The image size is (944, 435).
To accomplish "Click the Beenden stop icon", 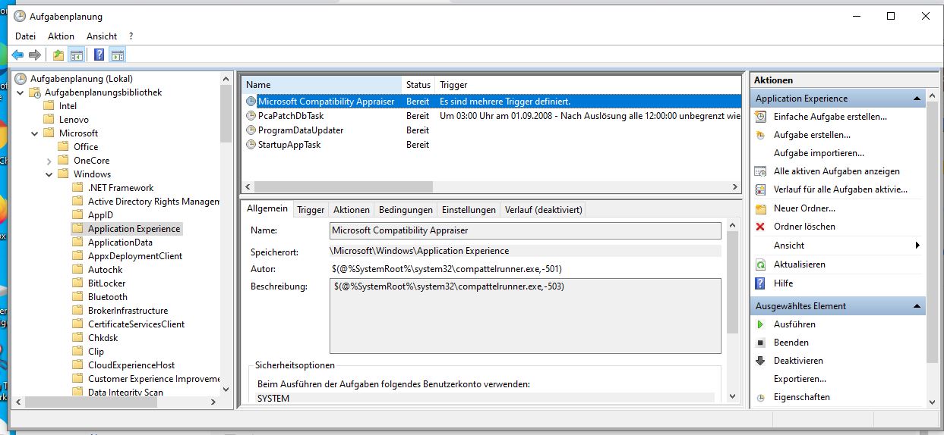I will (x=760, y=343).
